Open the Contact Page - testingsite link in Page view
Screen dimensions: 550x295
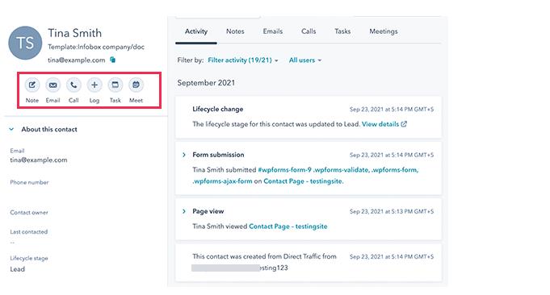(x=288, y=226)
